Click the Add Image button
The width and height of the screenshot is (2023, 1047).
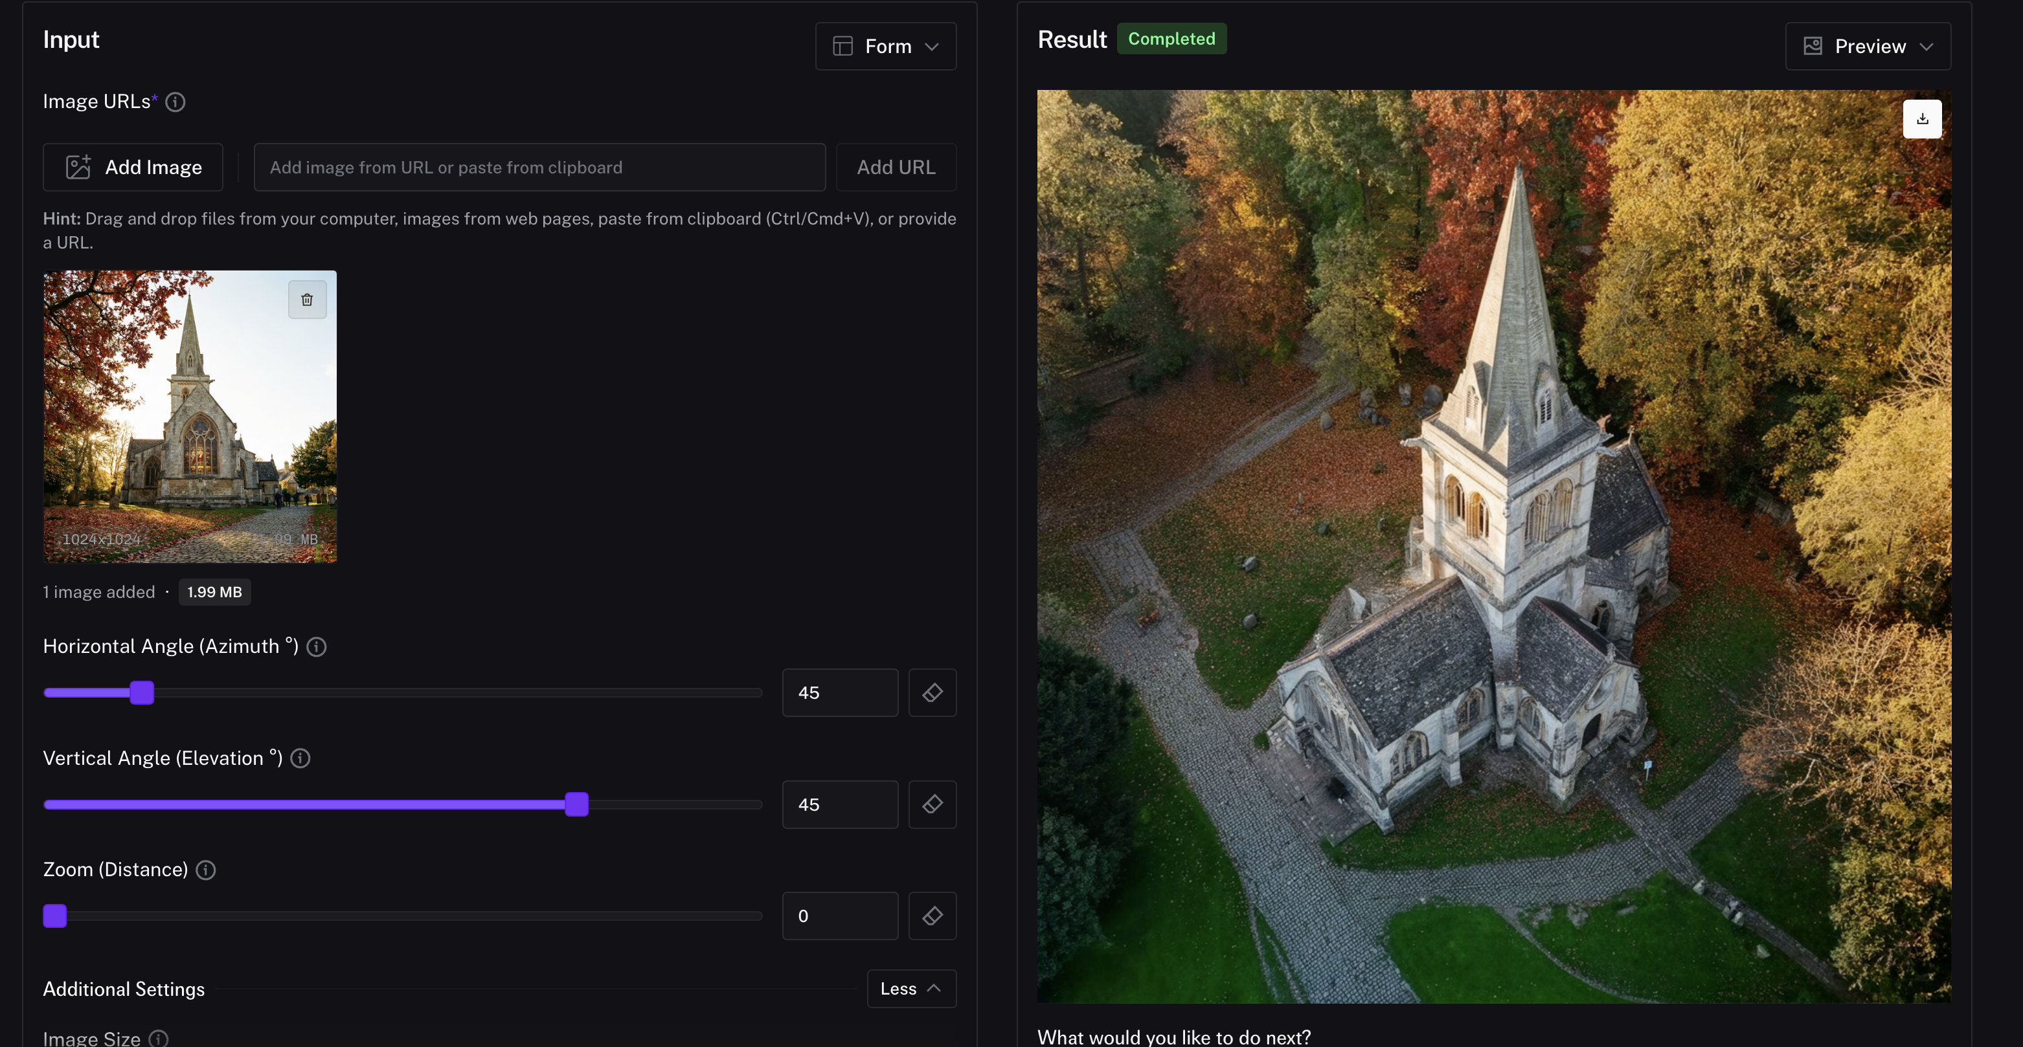133,167
